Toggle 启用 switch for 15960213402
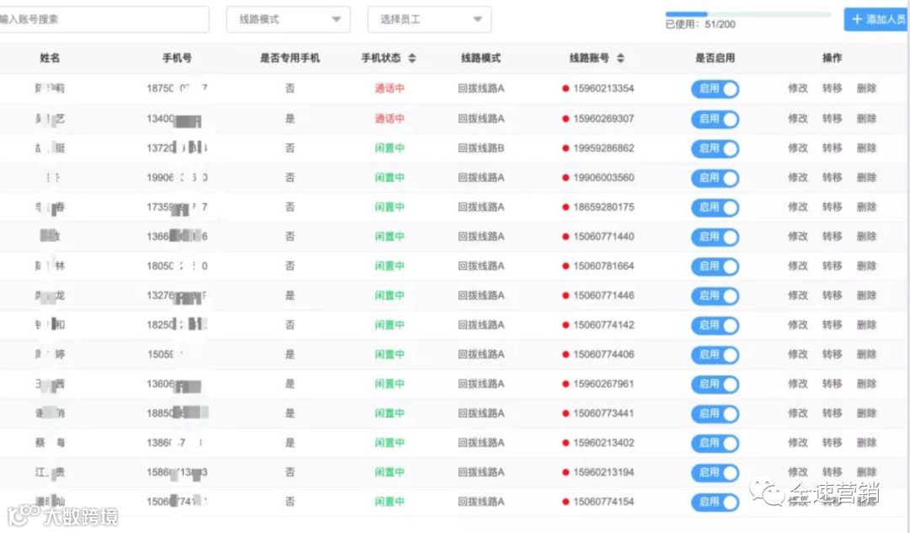 [715, 444]
